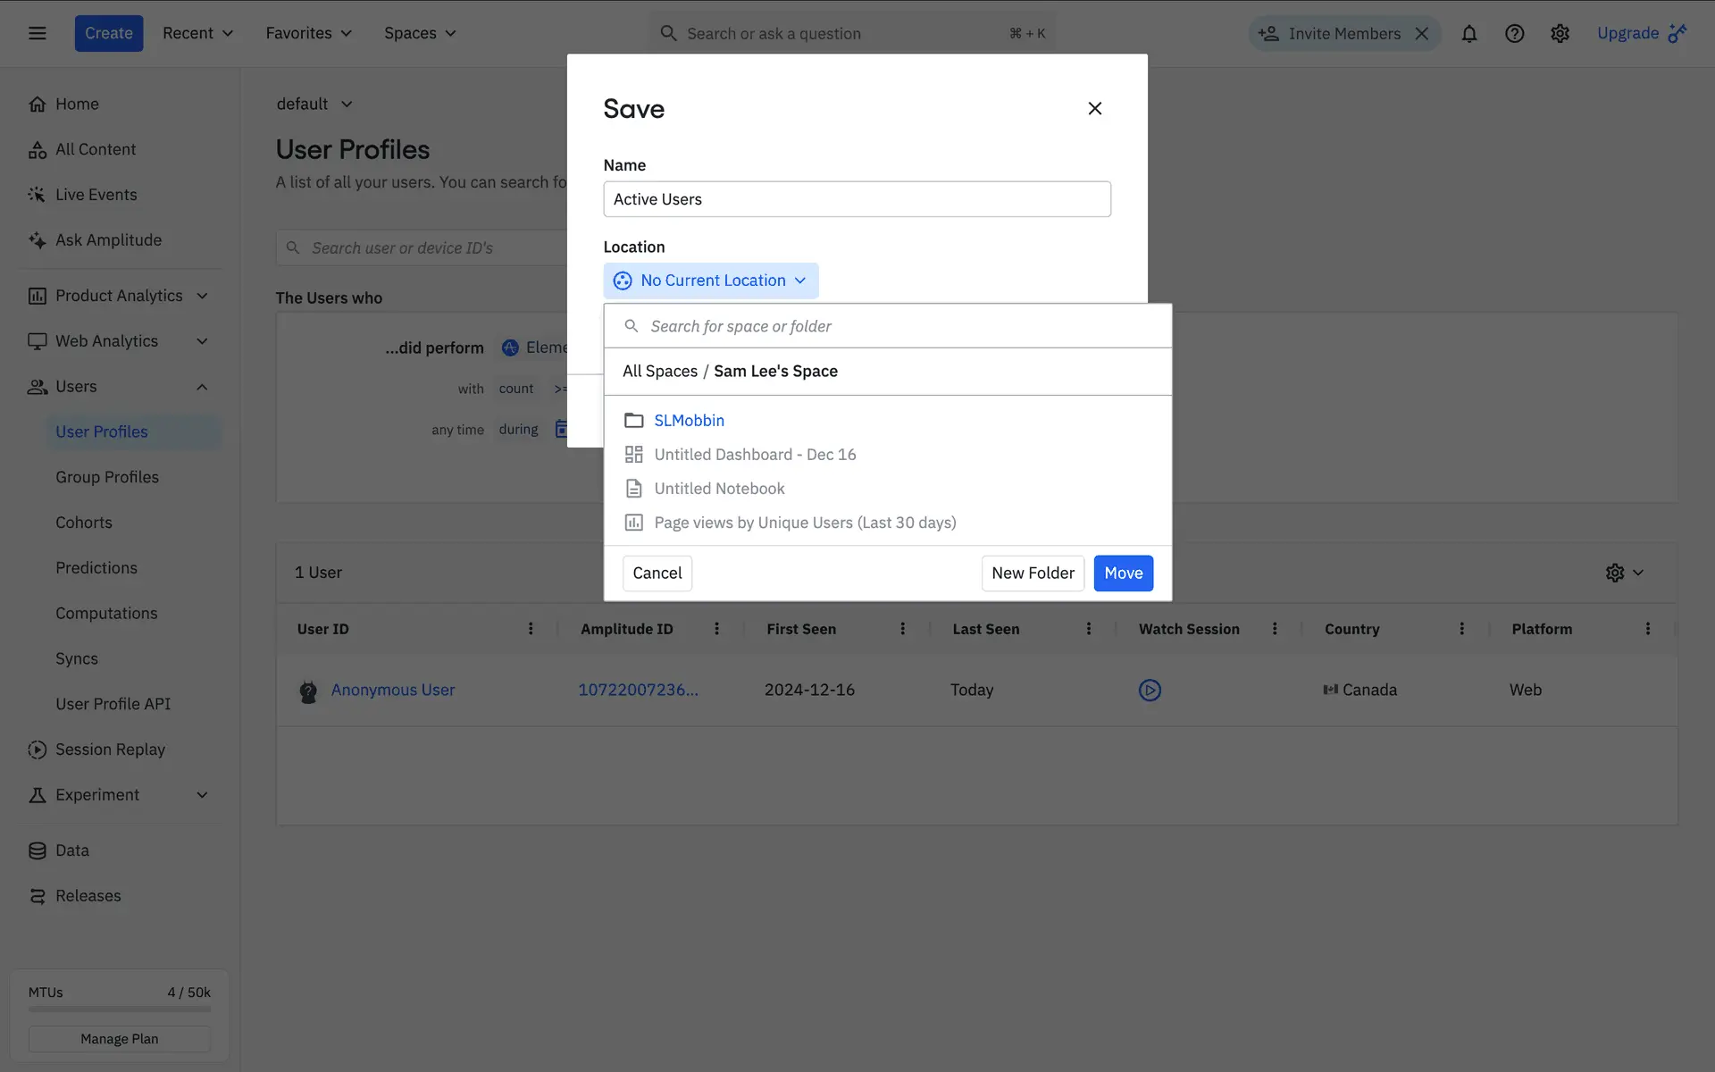Open the Spaces dropdown menu
1715x1072 pixels.
pyautogui.click(x=420, y=33)
